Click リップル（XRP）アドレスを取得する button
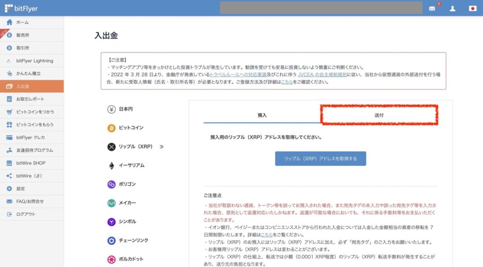 [x=320, y=158]
